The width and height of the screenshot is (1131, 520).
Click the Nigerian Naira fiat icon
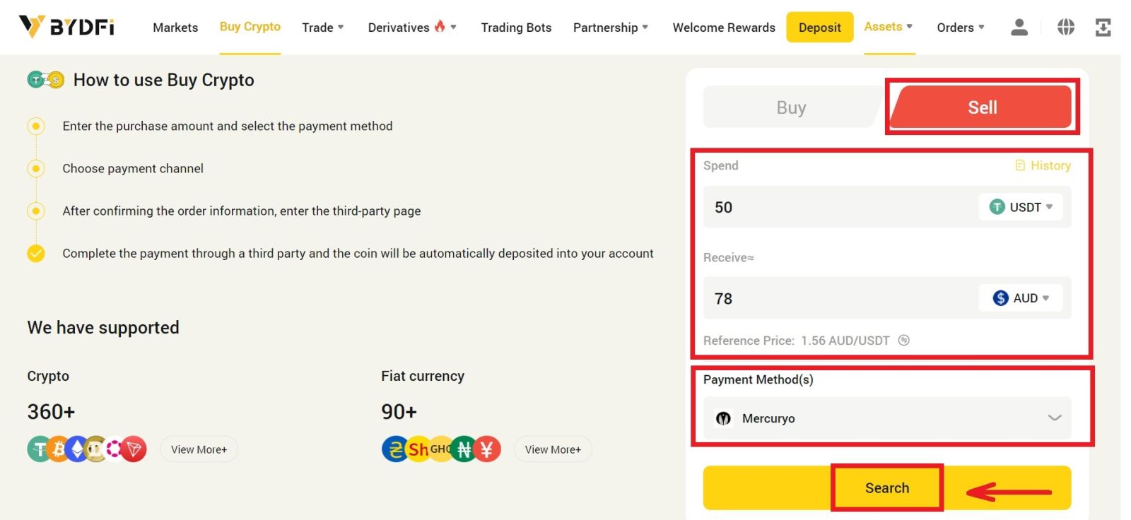point(464,449)
